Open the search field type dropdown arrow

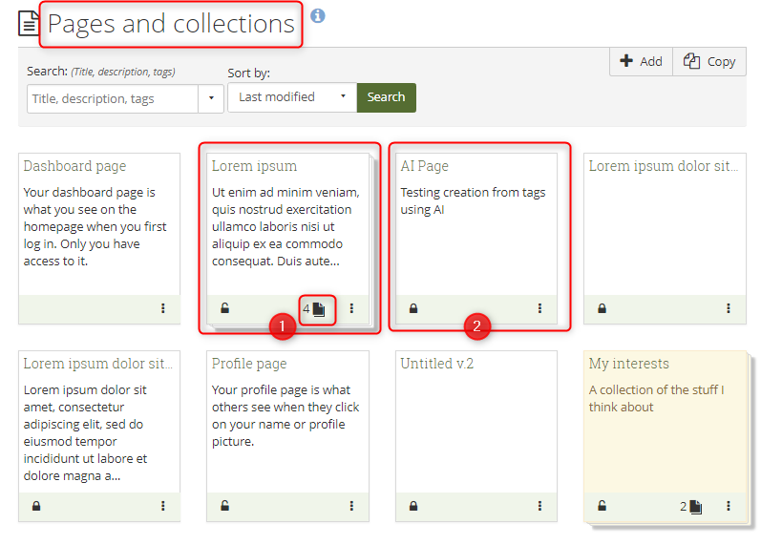tap(211, 98)
